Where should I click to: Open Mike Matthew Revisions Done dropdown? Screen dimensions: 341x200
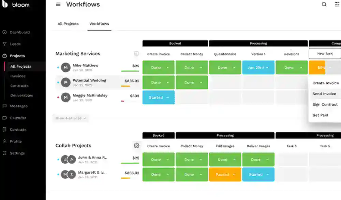click(x=292, y=67)
